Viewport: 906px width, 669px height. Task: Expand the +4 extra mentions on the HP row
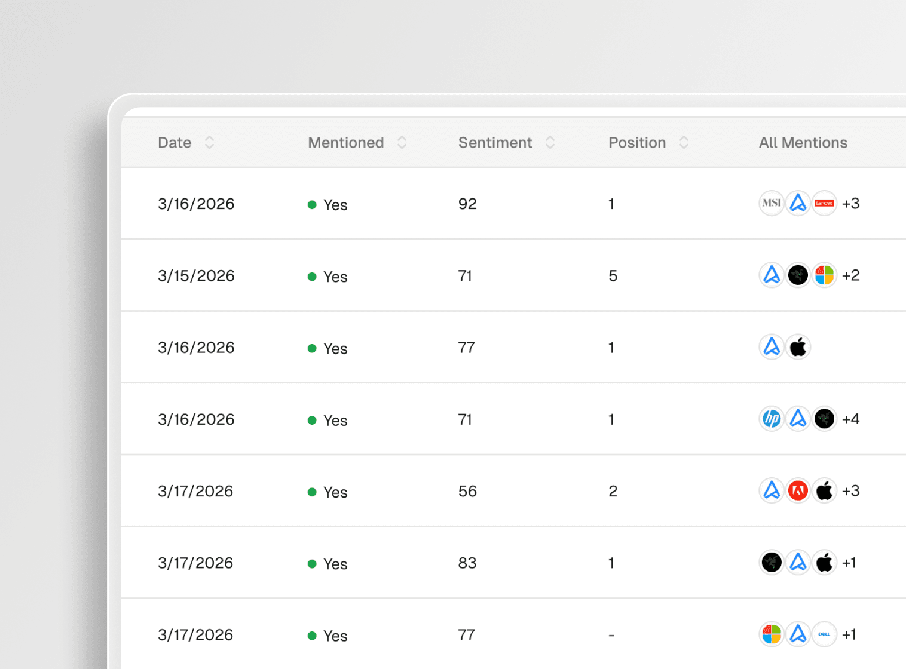coord(851,419)
